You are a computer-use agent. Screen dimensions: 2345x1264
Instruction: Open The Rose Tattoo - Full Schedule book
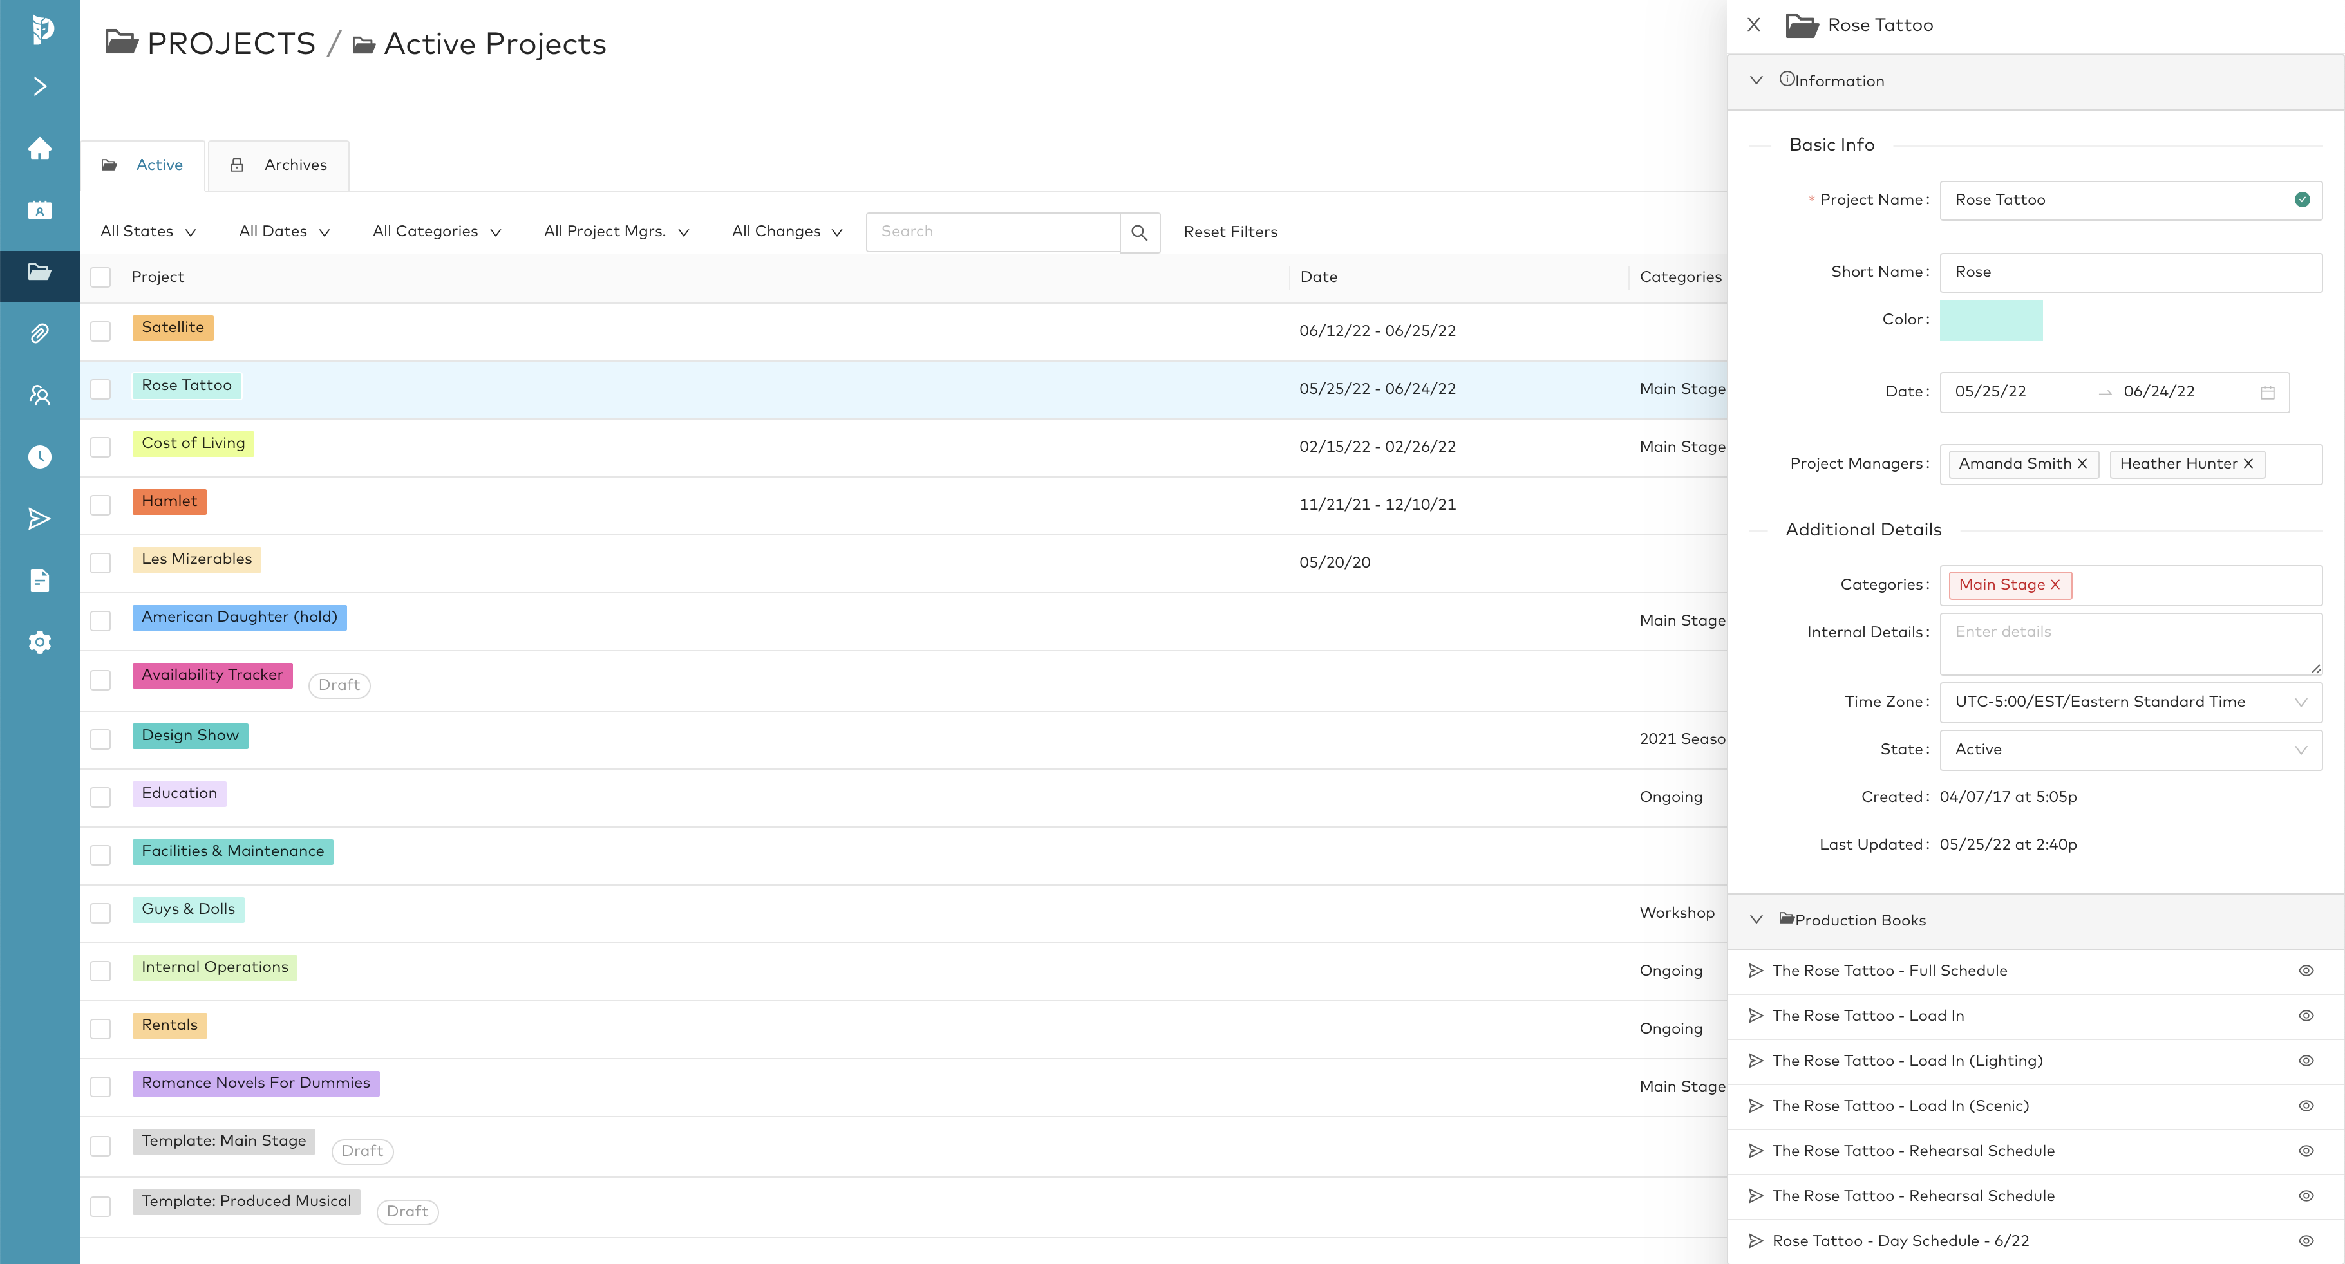tap(1890, 971)
